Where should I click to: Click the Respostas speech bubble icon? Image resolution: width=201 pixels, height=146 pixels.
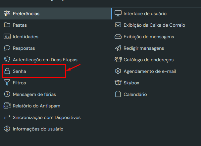[7, 48]
